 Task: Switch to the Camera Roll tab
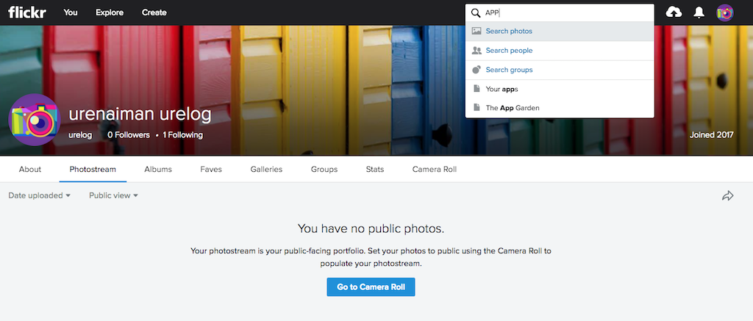tap(434, 170)
